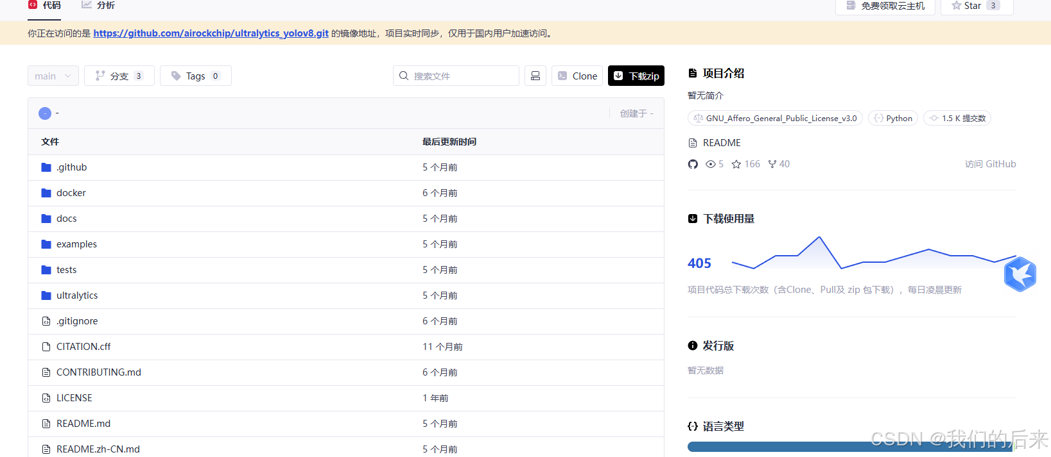This screenshot has width=1051, height=457.
Task: Open the GitHub ultralytics_yolov8.git mirror link
Action: [211, 33]
